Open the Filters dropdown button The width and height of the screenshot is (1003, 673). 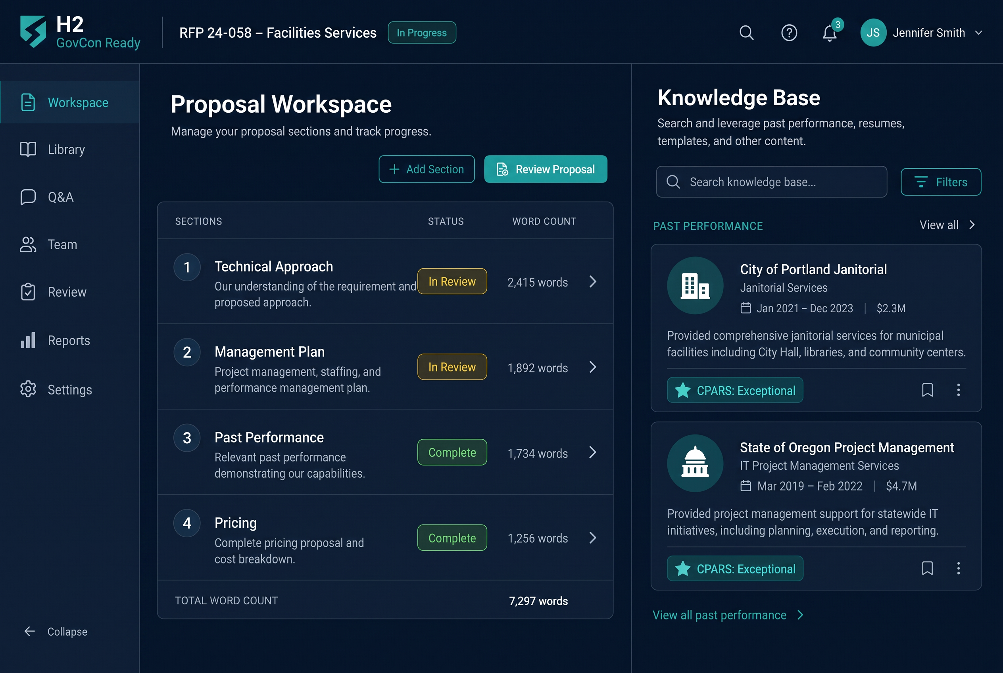[940, 182]
